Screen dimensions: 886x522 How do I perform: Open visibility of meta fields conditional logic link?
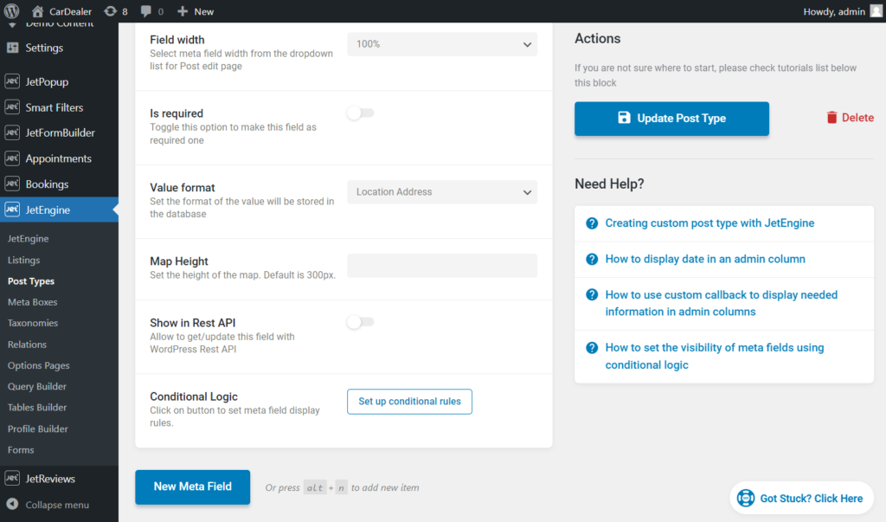click(714, 357)
